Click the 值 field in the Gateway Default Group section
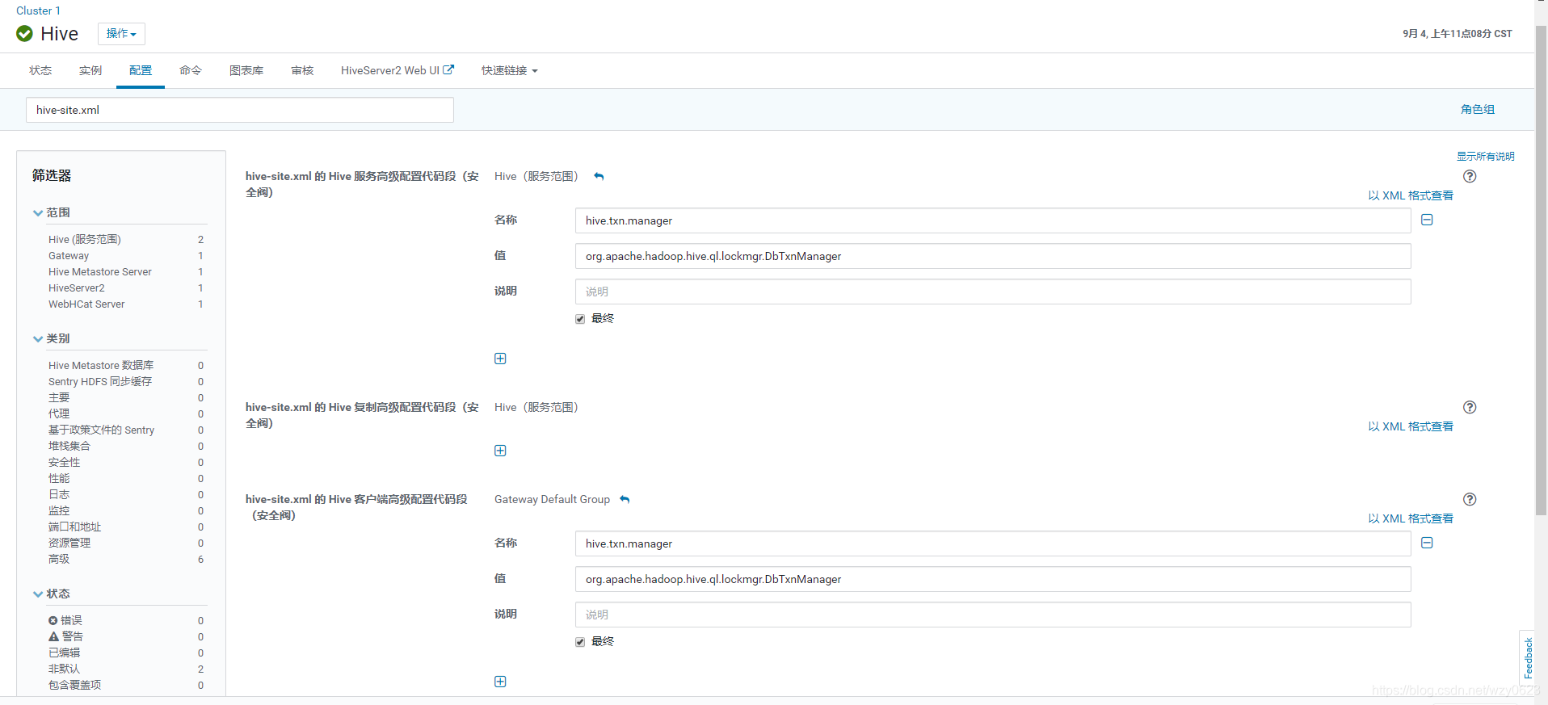 pos(993,579)
